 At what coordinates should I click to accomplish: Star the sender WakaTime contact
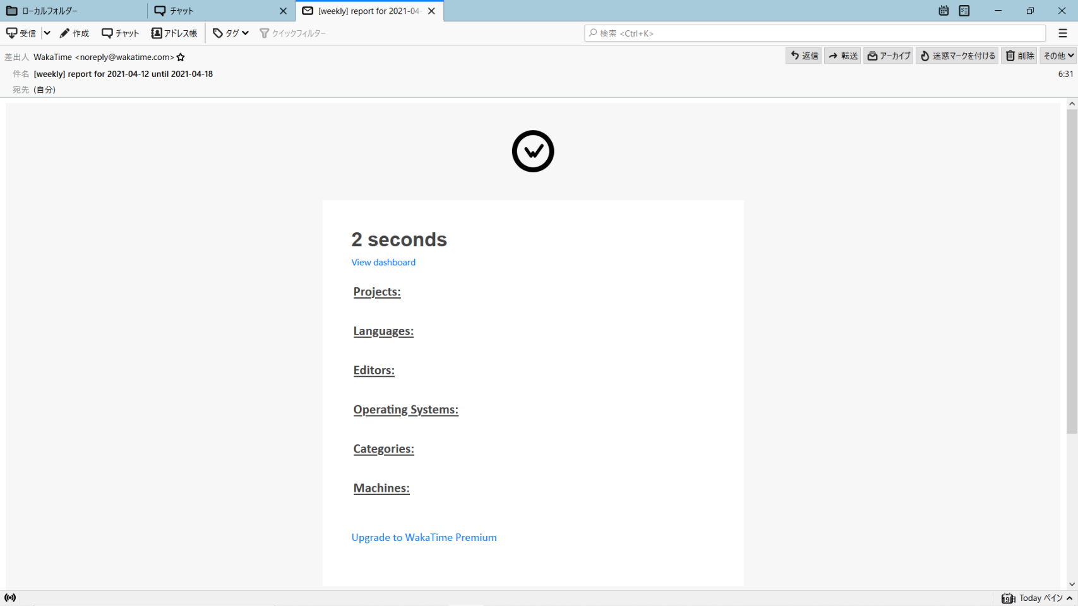click(181, 57)
